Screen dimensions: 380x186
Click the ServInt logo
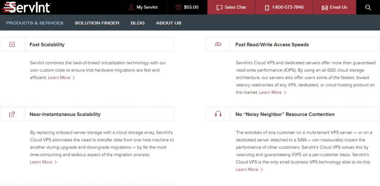coord(25,7)
